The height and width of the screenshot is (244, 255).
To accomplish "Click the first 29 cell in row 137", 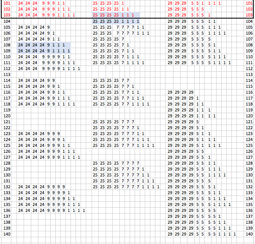I will (170, 216).
